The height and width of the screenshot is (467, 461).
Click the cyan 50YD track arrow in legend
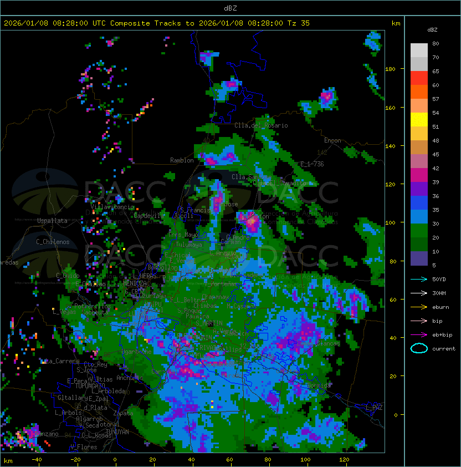419,280
